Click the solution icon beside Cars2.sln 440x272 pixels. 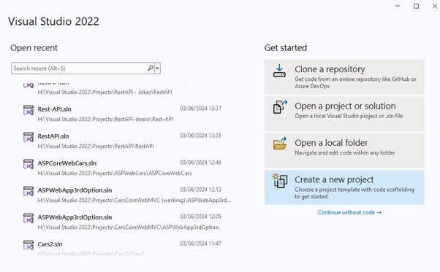pos(29,245)
